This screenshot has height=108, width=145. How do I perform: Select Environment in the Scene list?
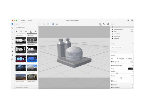click(x=122, y=27)
